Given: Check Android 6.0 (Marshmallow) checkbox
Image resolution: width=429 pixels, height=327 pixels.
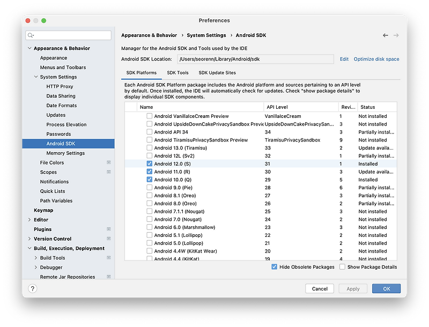Looking at the screenshot, I should (x=150, y=227).
